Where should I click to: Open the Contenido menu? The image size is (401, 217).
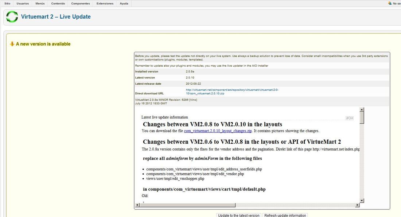click(x=58, y=4)
